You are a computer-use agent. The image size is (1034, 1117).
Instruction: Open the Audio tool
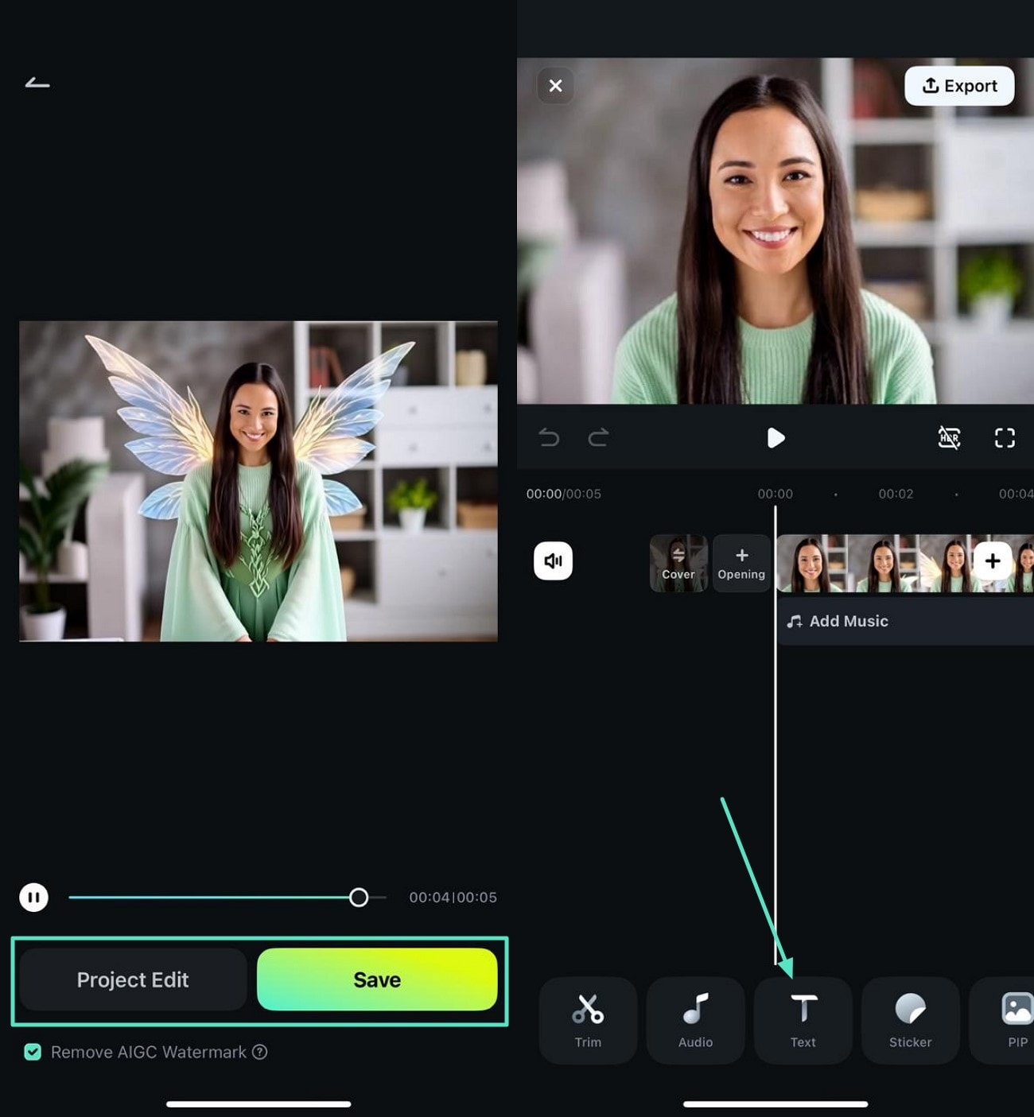click(695, 1020)
